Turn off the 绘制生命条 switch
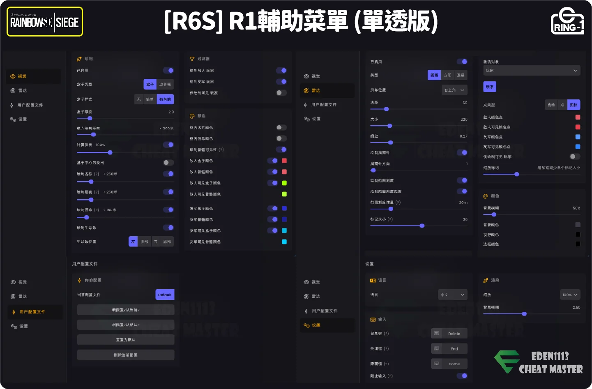 point(168,228)
